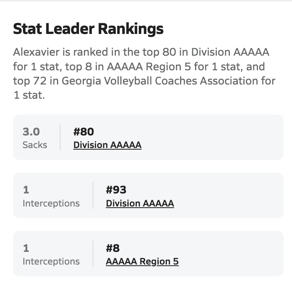292x289 pixels.
Task: Click Interceptions label in the #8 card
Action: pos(51,261)
